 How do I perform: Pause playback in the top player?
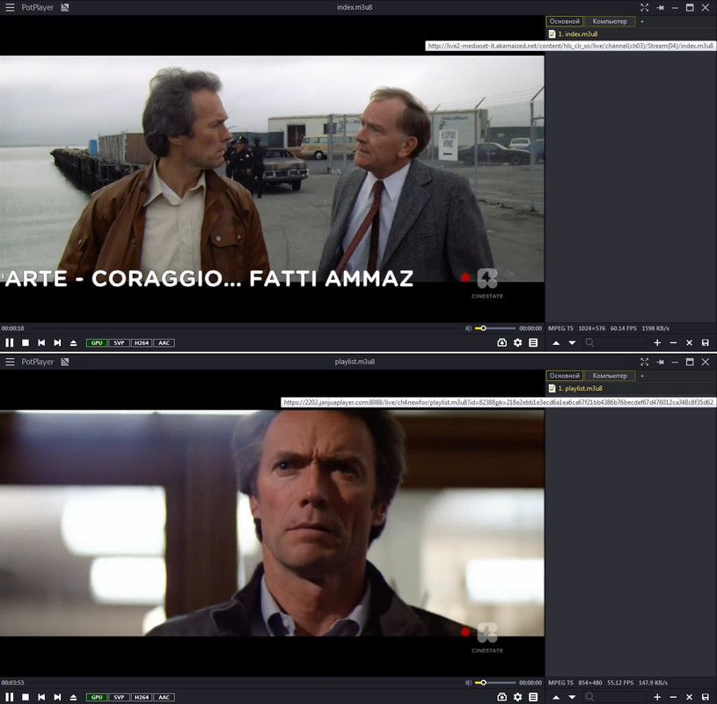coord(9,342)
